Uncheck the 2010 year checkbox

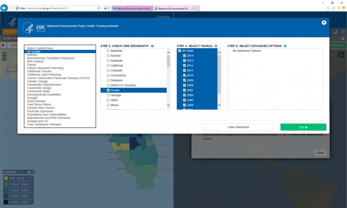click(x=184, y=75)
